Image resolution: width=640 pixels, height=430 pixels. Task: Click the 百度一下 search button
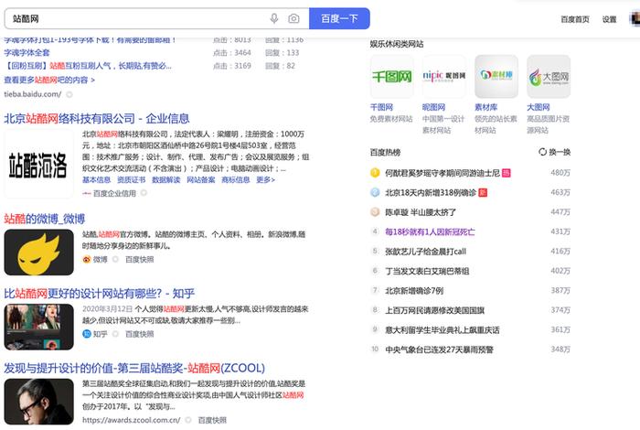[339, 18]
